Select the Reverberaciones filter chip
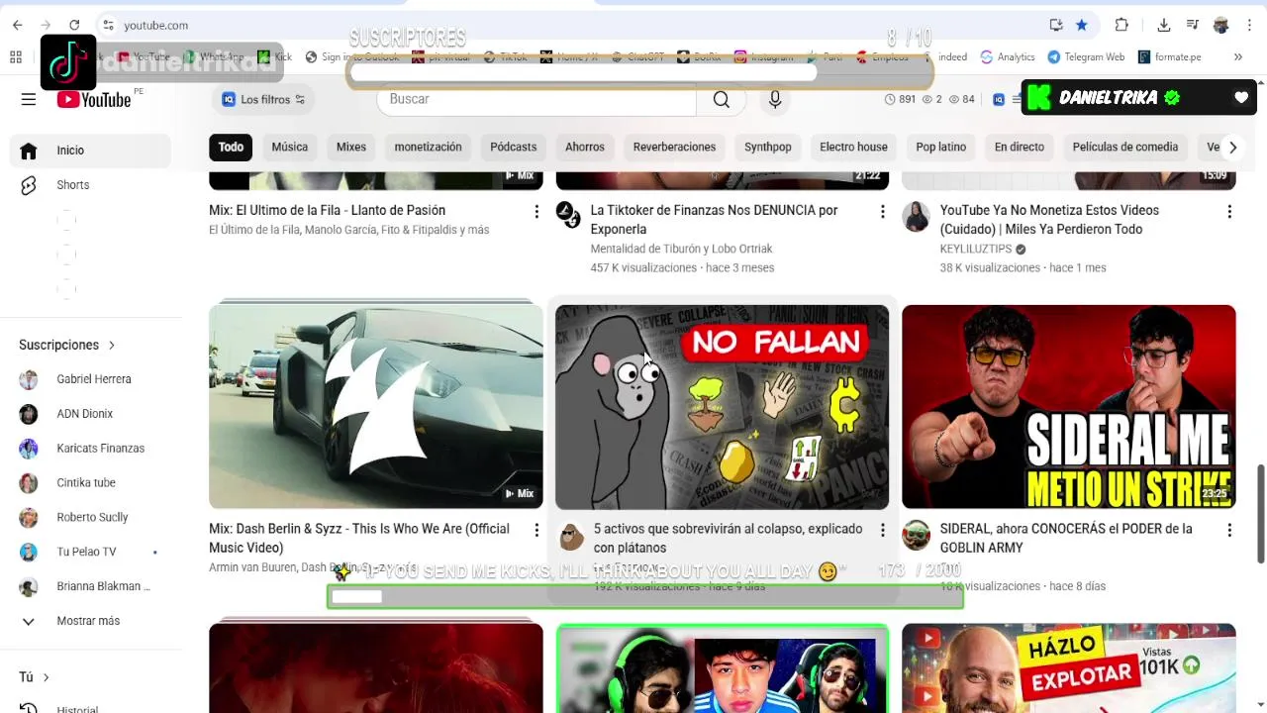Screen dimensions: 1267x713 (674, 147)
